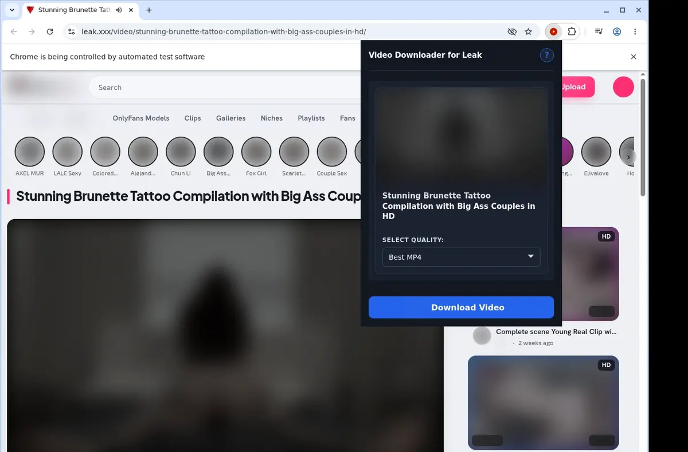This screenshot has height=452, width=688.
Task: Open the help icon in downloader popup
Action: click(546, 55)
